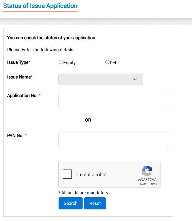Click the Reset button
Viewport: 192px width, 221px height.
[95, 203]
